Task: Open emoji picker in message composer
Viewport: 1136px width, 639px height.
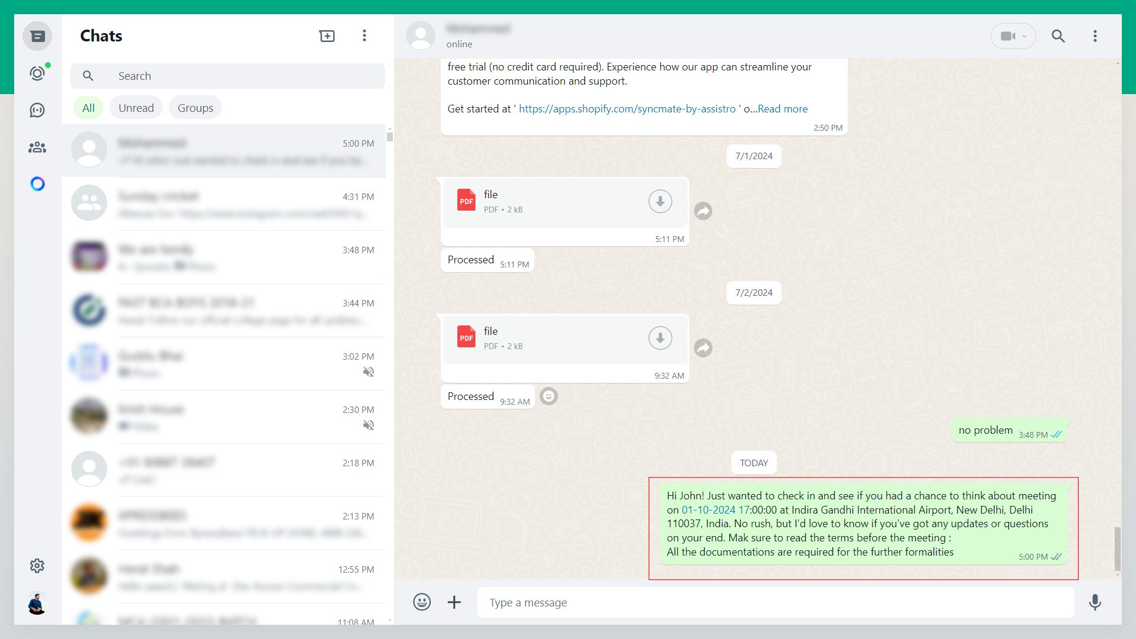Action: point(422,602)
